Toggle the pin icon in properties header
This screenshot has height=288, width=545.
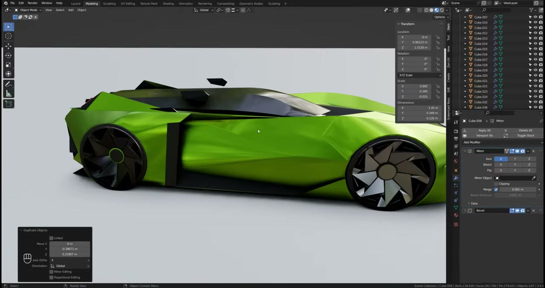coord(540,121)
